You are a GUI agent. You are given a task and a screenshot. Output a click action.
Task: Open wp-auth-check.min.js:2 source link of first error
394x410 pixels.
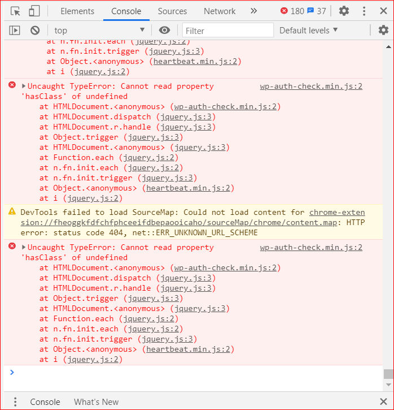311,87
